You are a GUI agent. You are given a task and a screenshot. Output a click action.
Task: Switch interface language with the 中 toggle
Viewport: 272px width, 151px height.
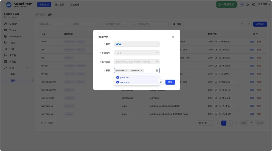tap(242, 4)
